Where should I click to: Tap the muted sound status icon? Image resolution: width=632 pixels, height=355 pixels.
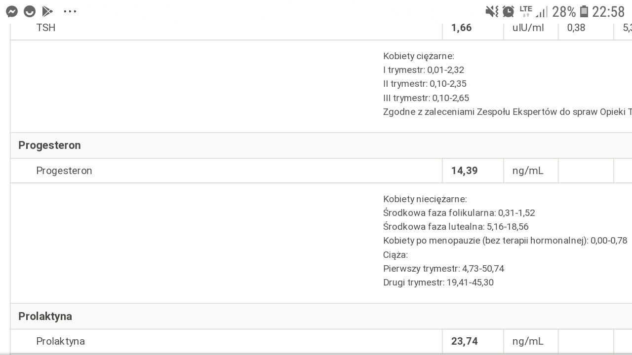tap(492, 11)
